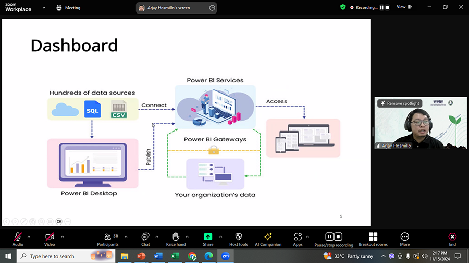Click Remove spotlight on Arjay's video
The image size is (469, 263).
[400, 103]
